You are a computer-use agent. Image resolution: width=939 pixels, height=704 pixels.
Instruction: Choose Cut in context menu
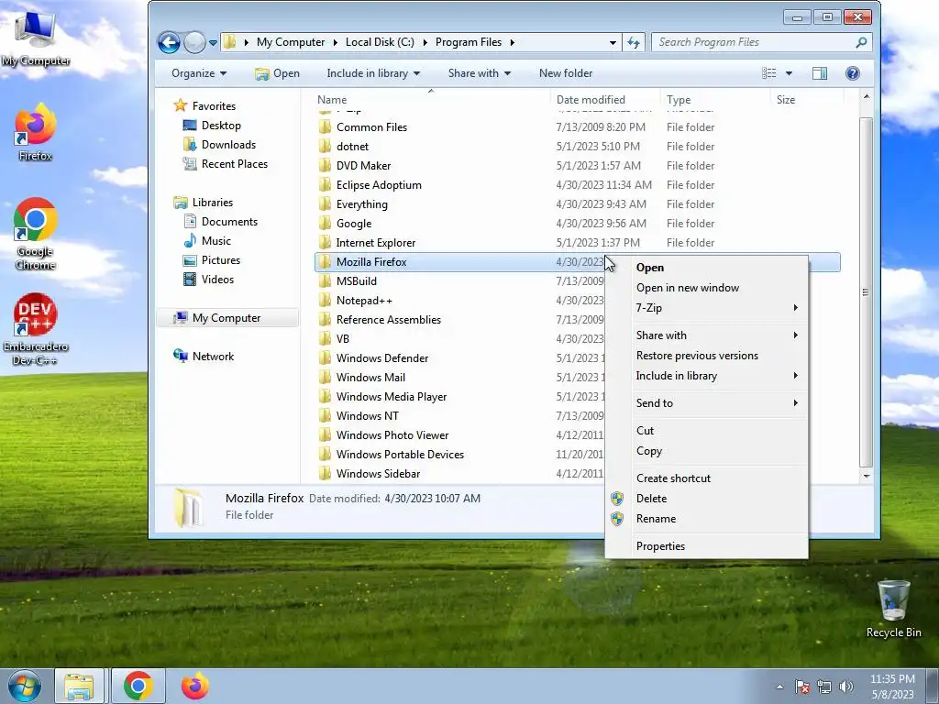click(707, 431)
